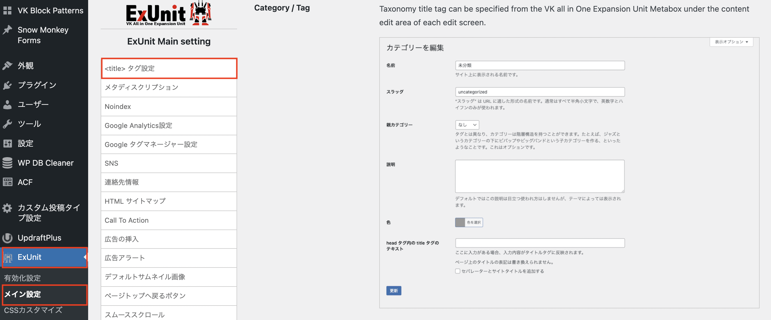Click the Snow Monkey Forms pin icon
771x320 pixels.
[7, 30]
